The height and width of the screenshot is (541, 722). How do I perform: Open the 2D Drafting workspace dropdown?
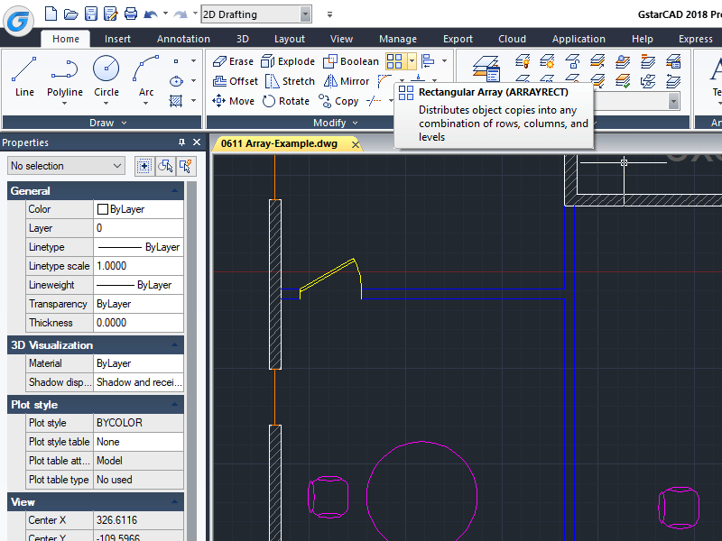pyautogui.click(x=305, y=14)
